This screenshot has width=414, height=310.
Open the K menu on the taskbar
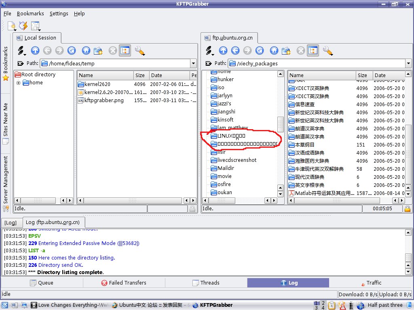pyautogui.click(x=5, y=305)
